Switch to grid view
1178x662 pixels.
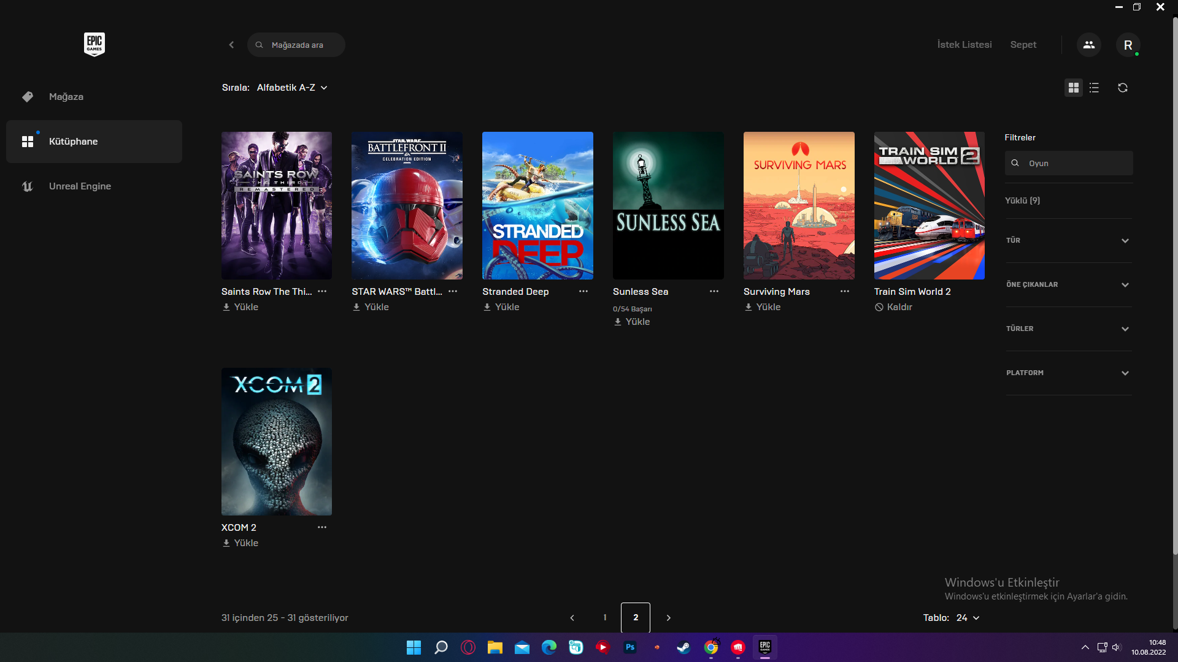(x=1073, y=88)
